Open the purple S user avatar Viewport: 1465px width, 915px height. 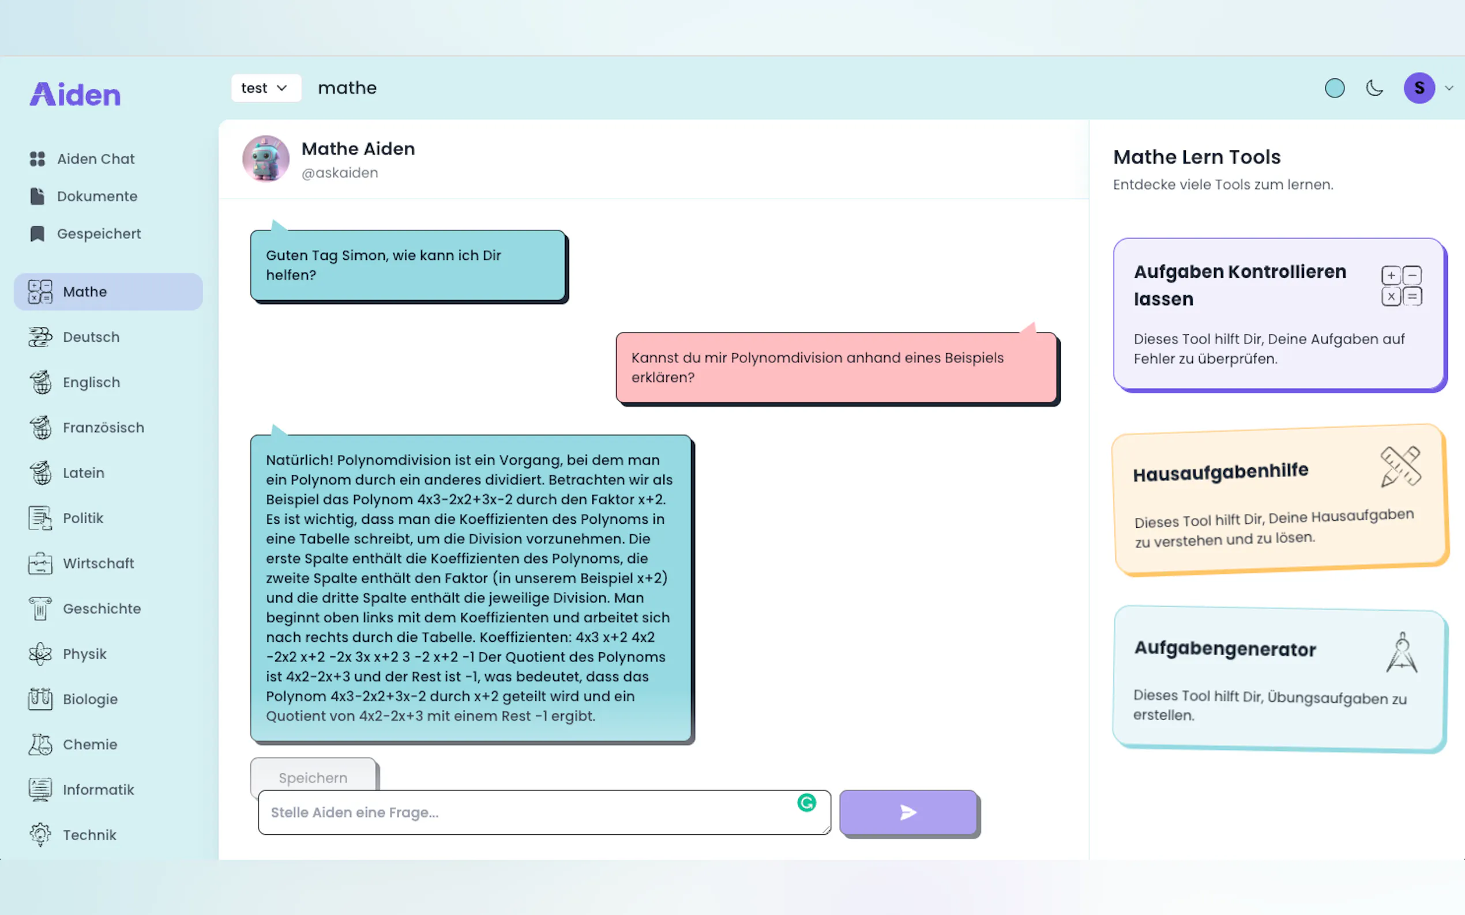[1419, 88]
